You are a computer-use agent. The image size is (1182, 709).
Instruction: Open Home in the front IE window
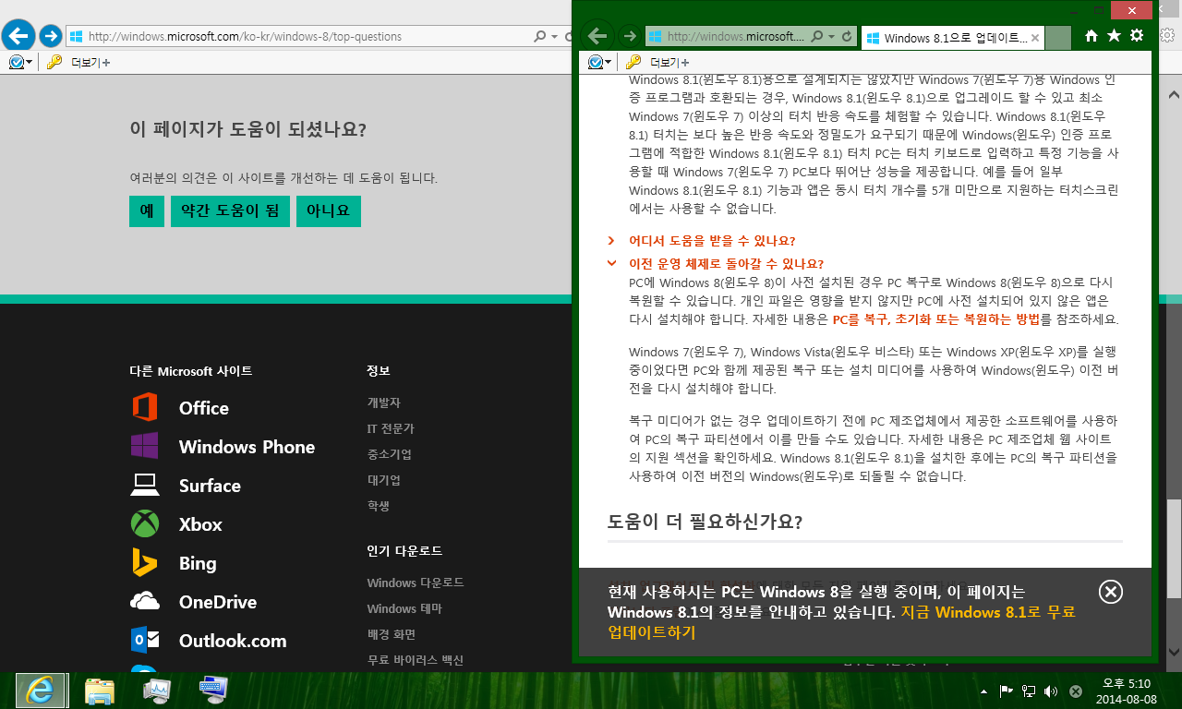[1092, 36]
